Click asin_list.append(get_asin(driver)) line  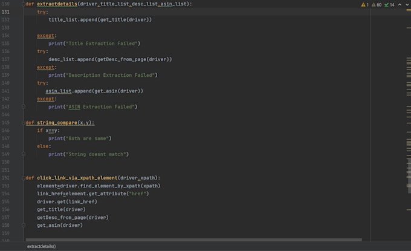(x=94, y=91)
